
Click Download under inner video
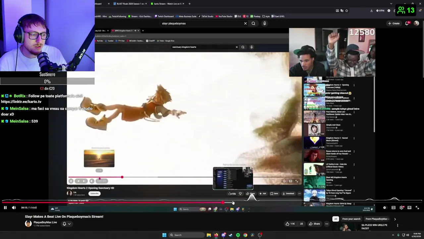pyautogui.click(x=288, y=194)
